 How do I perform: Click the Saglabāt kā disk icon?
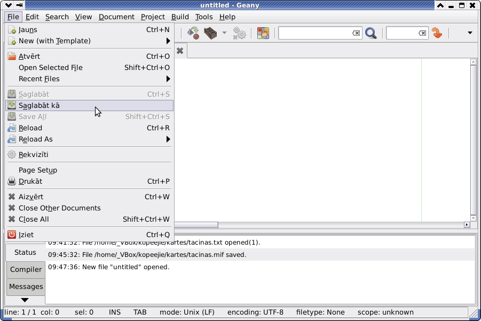point(12,106)
